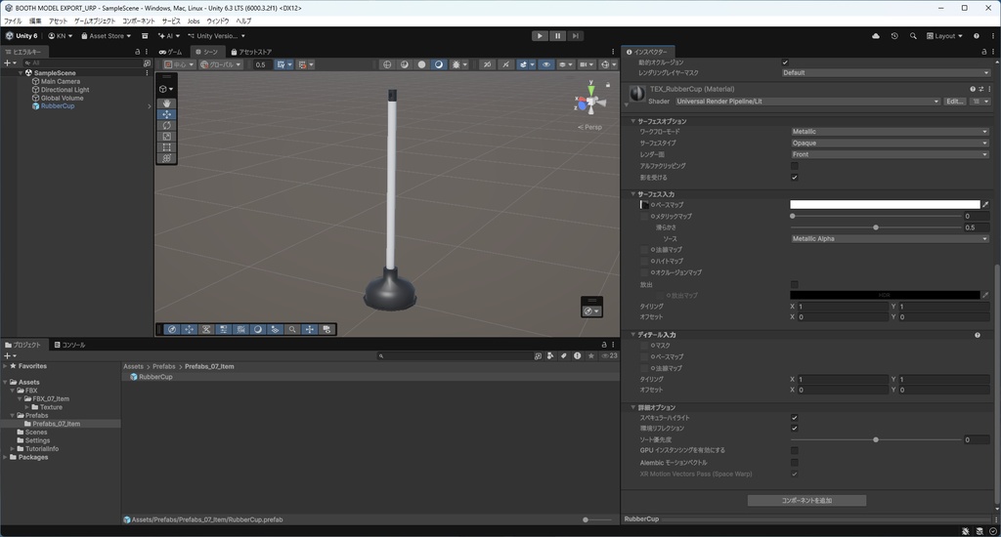Viewport: 1001px width, 537px height.
Task: Click the Add Component button
Action: pos(806,501)
